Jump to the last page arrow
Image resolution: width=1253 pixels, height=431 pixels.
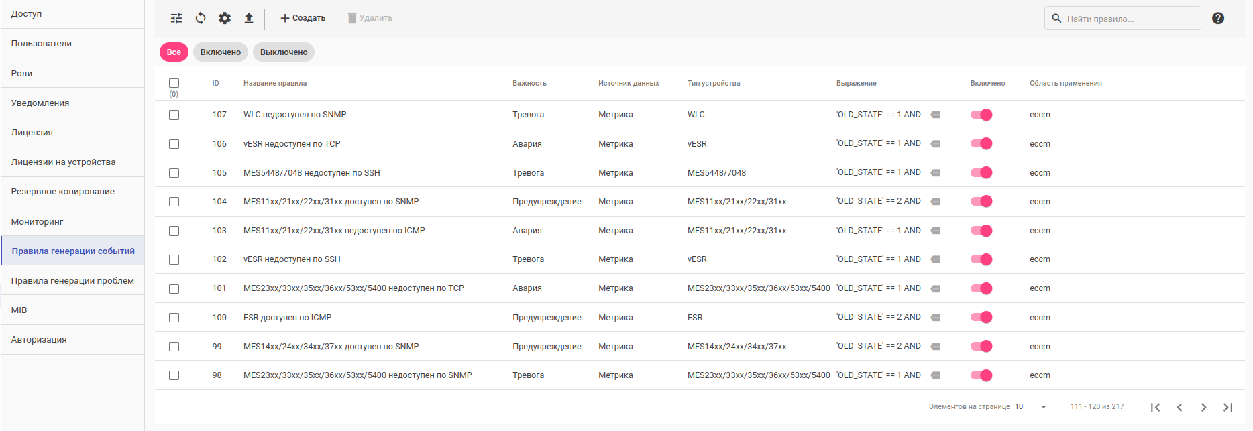coord(1228,407)
